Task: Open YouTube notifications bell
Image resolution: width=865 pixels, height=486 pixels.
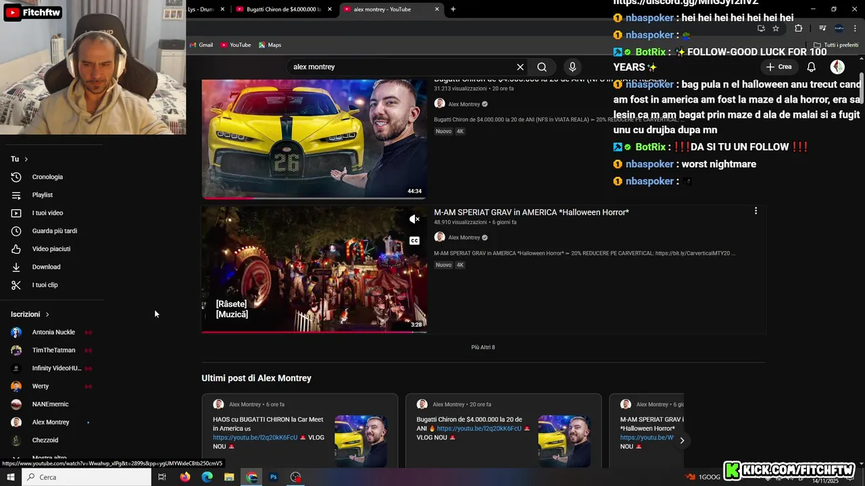Action: pos(812,67)
